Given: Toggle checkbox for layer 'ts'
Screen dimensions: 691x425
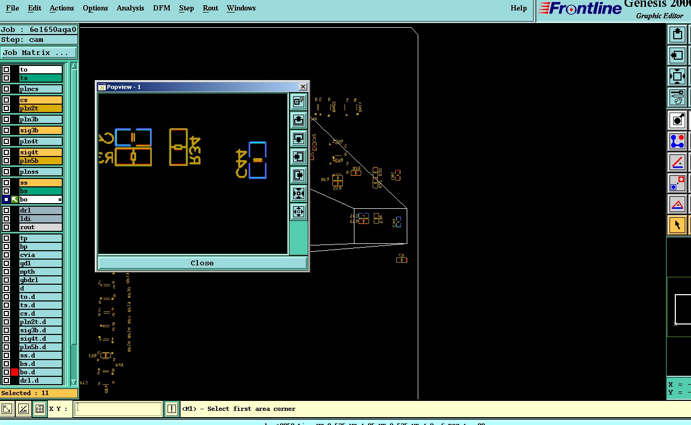Looking at the screenshot, I should coord(6,78).
